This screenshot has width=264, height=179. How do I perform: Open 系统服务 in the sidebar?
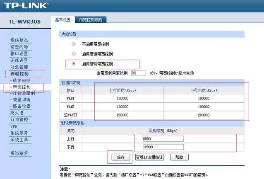point(19,133)
